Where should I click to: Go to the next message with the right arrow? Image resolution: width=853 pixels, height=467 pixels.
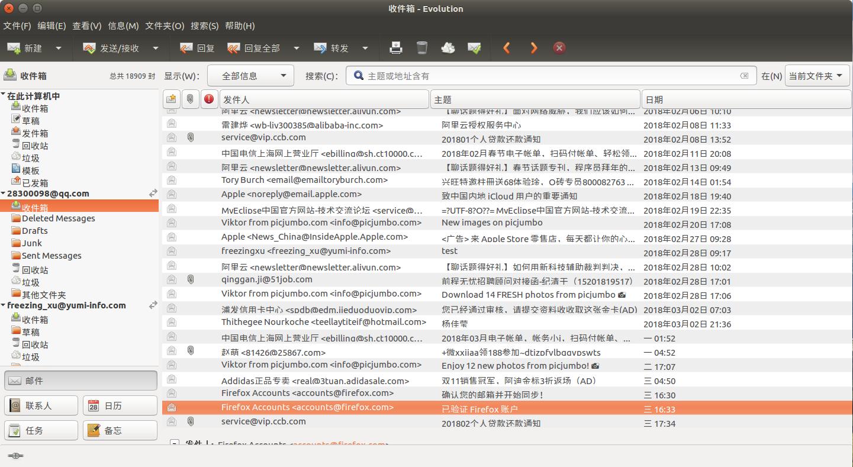[x=533, y=47]
